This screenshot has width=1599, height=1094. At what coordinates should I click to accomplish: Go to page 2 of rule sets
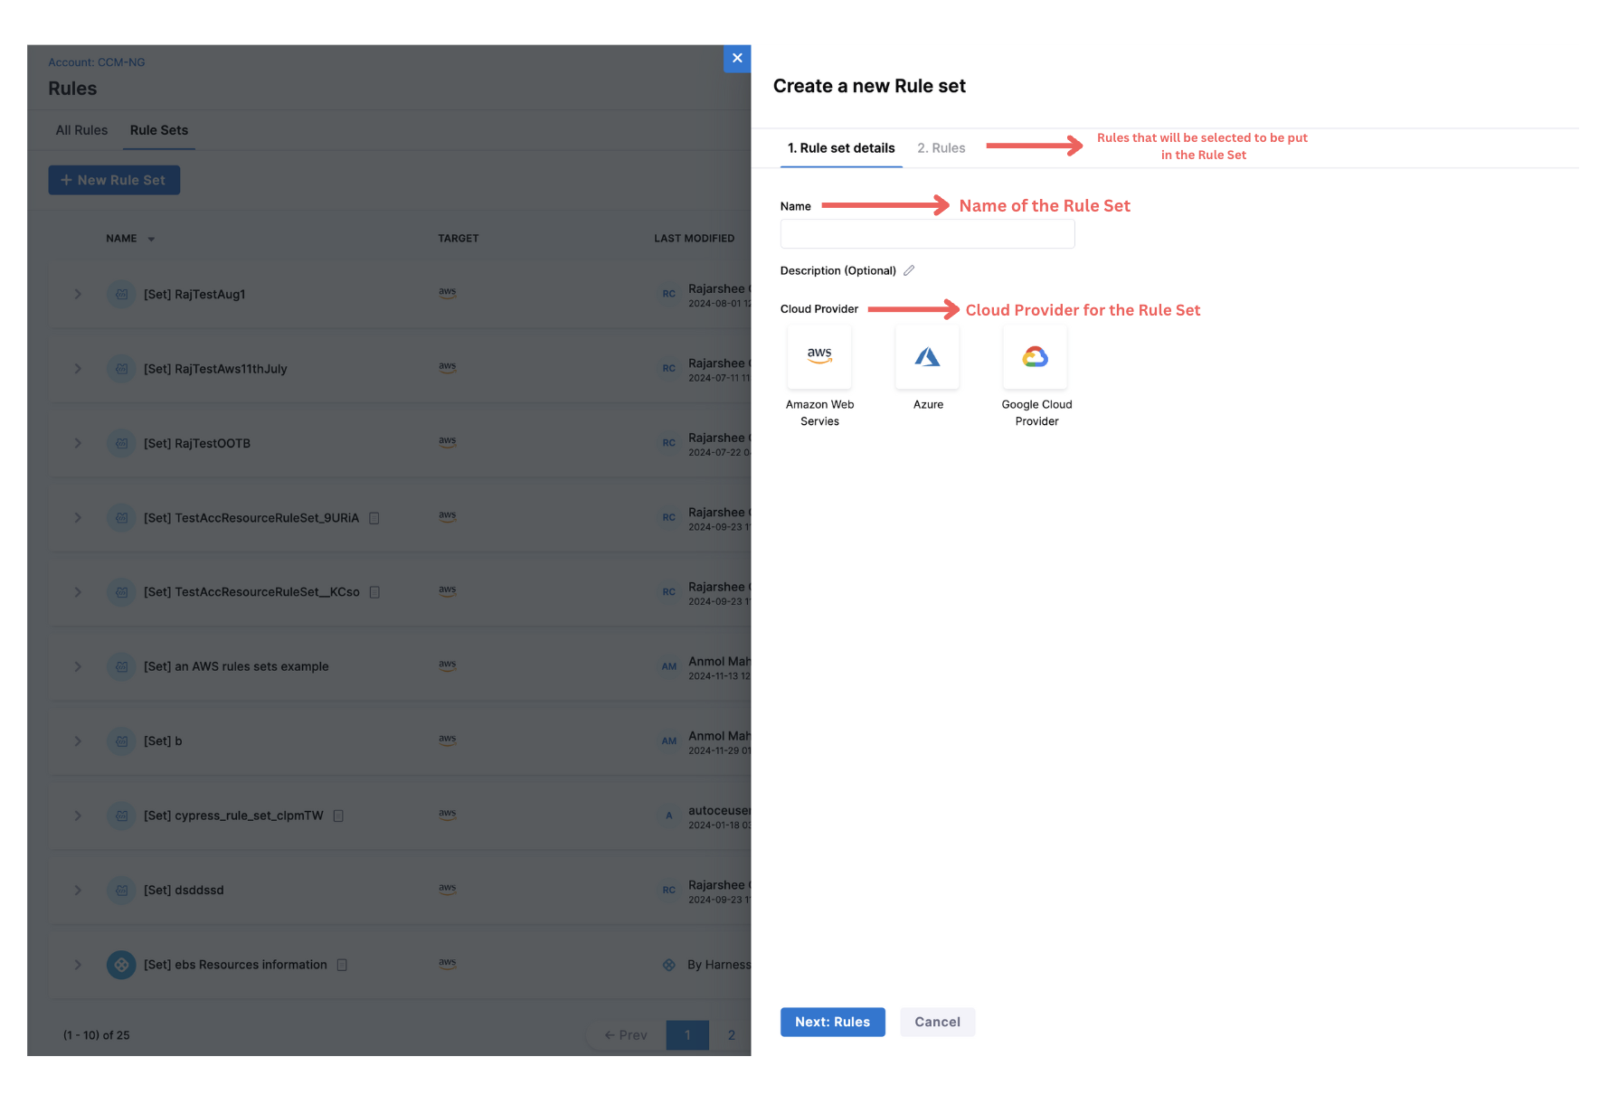tap(731, 1035)
